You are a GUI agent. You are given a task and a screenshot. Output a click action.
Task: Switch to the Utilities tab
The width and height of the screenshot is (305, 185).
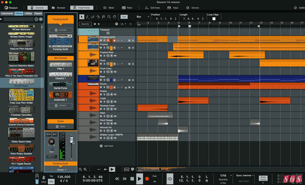[28, 14]
